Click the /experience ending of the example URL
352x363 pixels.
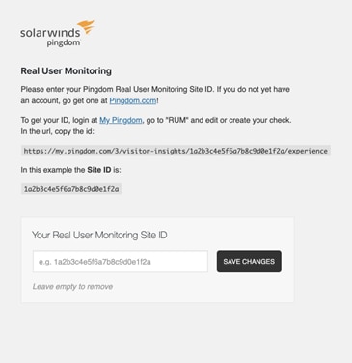(x=306, y=151)
